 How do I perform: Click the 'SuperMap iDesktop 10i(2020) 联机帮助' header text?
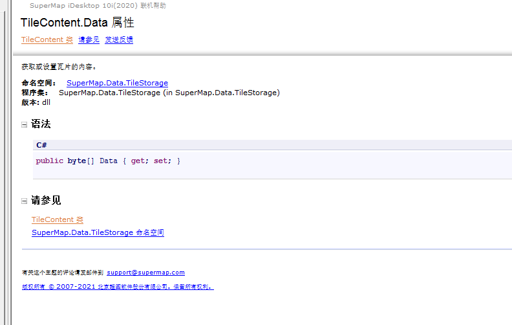click(98, 6)
